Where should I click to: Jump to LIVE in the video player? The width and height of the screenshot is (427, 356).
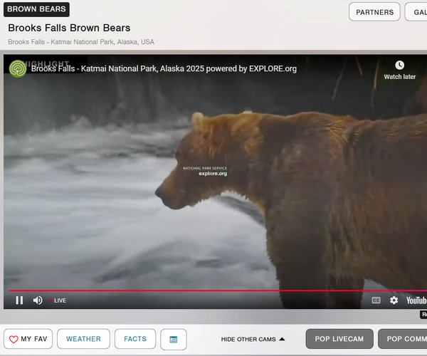click(x=58, y=300)
